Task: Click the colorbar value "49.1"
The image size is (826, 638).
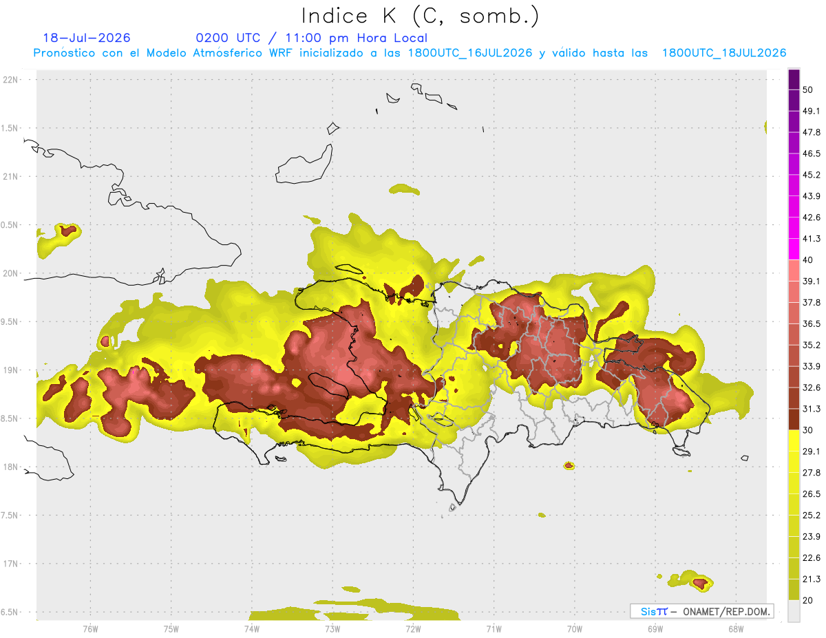Action: point(812,111)
